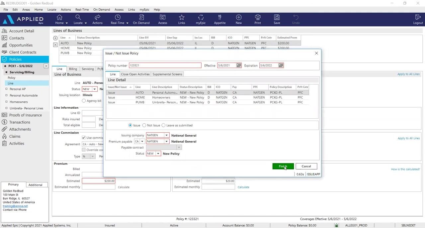425x228 pixels.
Task: Expand the Locate toolbar dropdown arrow
Action: tap(86, 23)
